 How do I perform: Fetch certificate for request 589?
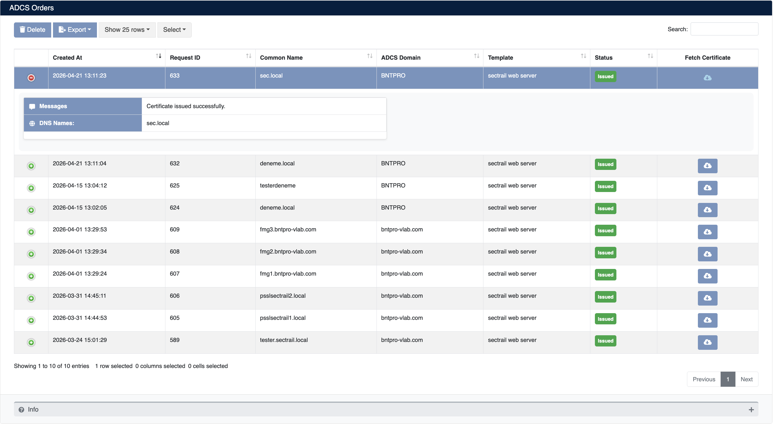point(707,342)
